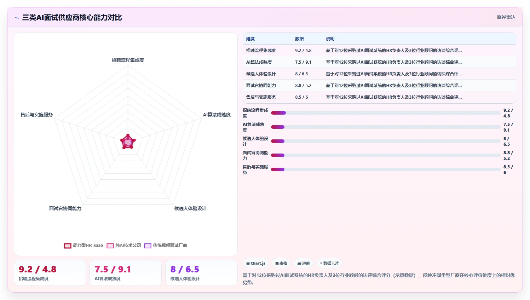Select the 数据 column header
This screenshot has height=300, width=530.
pos(299,39)
